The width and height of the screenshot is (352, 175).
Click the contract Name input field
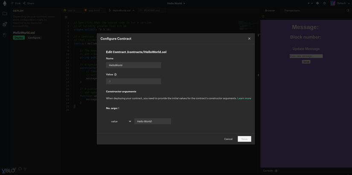click(x=133, y=65)
